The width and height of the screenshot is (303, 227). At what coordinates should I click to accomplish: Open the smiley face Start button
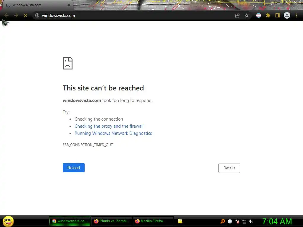pos(8,221)
